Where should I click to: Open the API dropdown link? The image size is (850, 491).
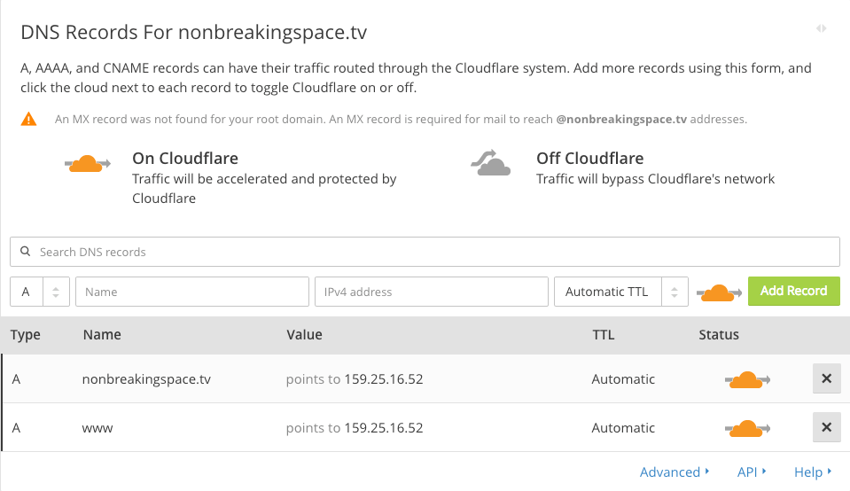[752, 472]
